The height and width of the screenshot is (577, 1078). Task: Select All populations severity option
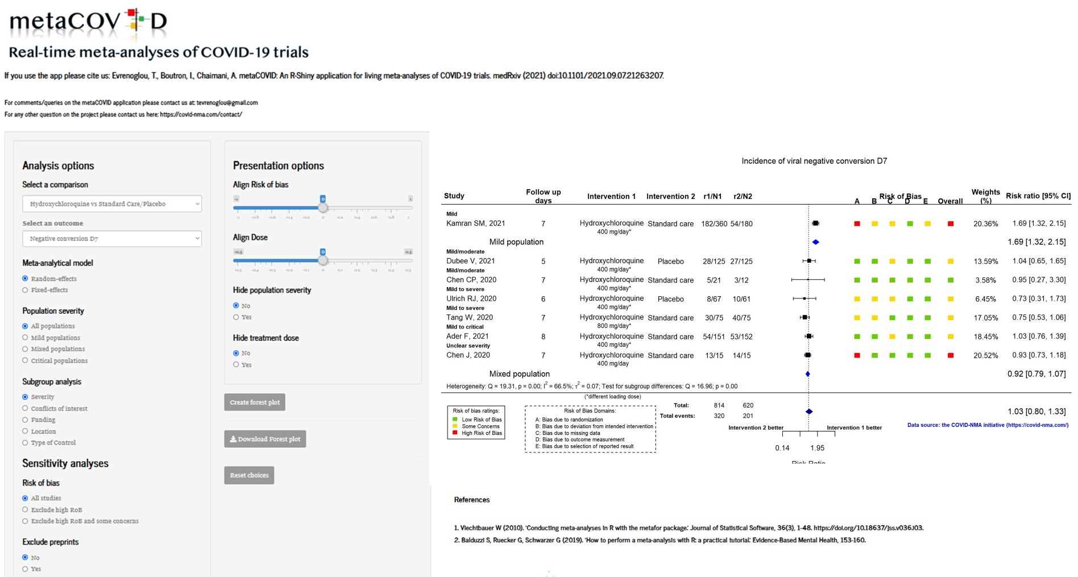pos(25,326)
